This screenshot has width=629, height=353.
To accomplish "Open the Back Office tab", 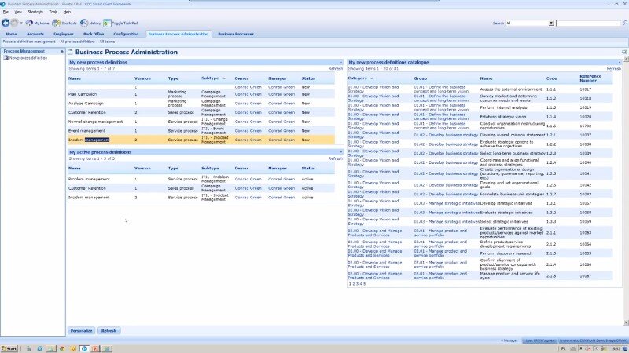I will (93, 35).
